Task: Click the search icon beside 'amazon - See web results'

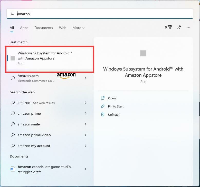Action: (x=13, y=103)
